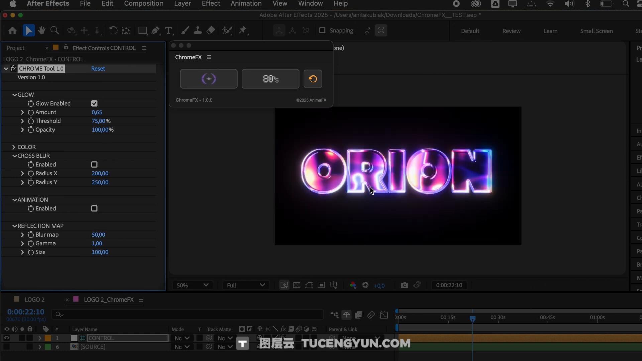Pick the Rotation tool

point(113,31)
